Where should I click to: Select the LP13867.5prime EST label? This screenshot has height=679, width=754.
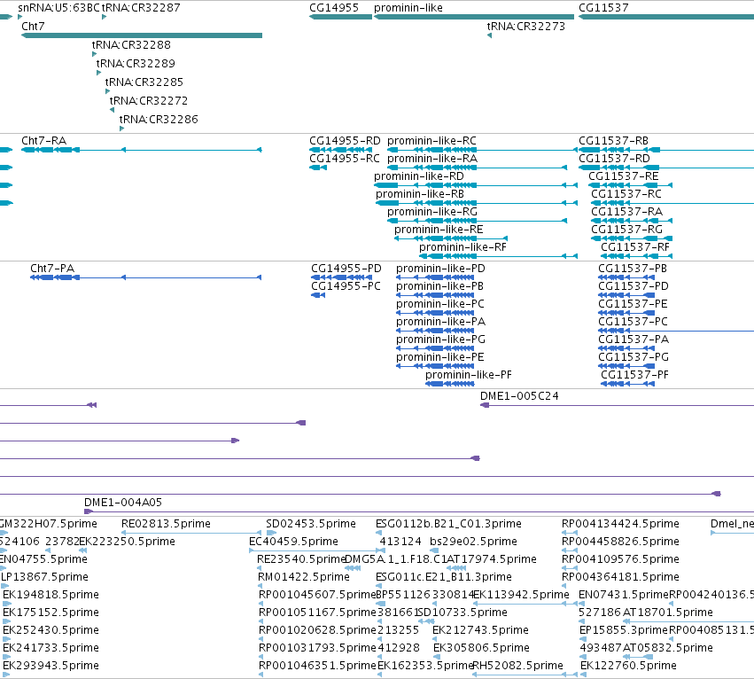point(44,577)
